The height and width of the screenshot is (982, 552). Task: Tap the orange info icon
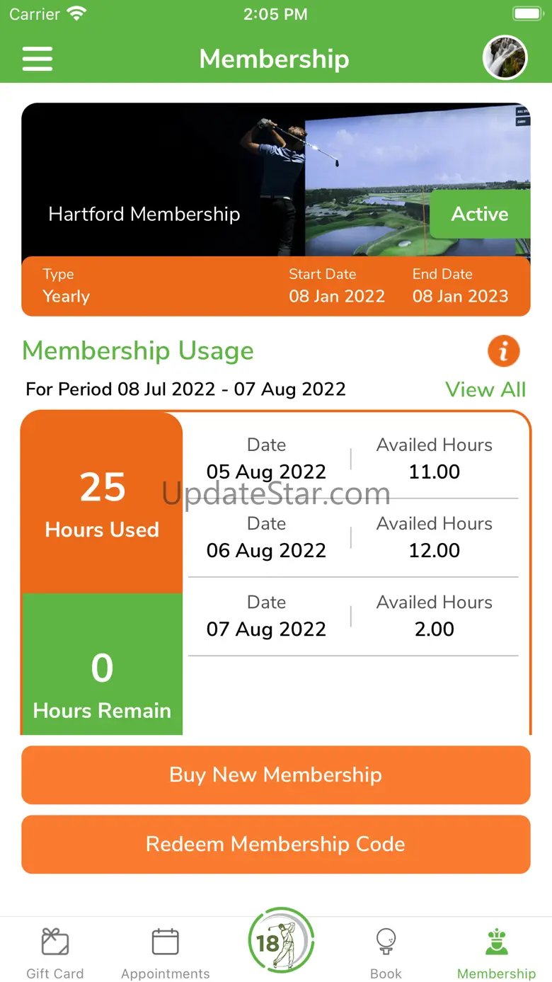click(x=503, y=351)
